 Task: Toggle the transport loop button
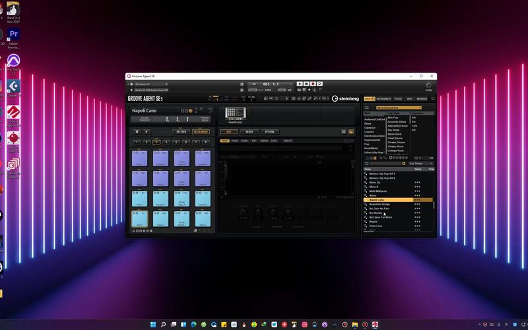coord(319,84)
